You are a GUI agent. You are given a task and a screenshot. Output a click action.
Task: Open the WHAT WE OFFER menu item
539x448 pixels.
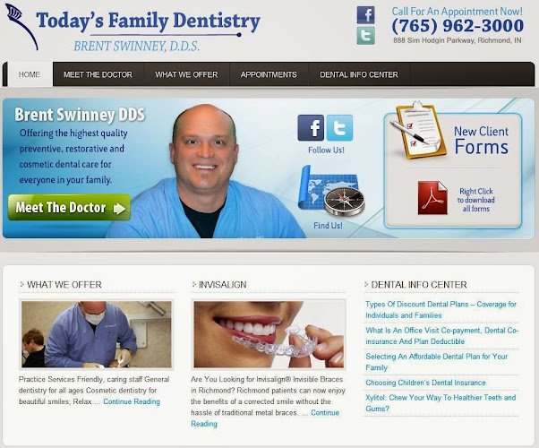pyautogui.click(x=186, y=74)
